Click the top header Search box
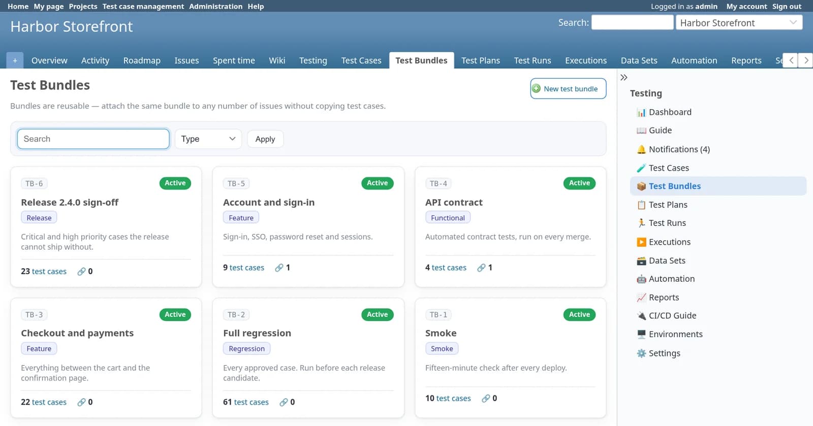The width and height of the screenshot is (813, 426). [633, 23]
